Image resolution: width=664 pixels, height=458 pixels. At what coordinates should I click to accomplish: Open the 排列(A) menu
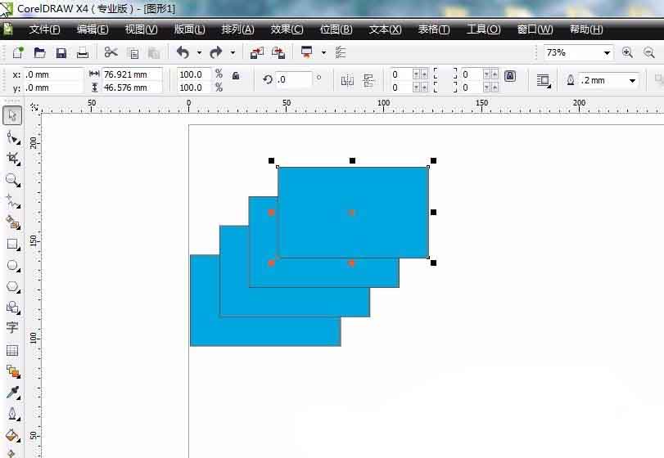237,29
